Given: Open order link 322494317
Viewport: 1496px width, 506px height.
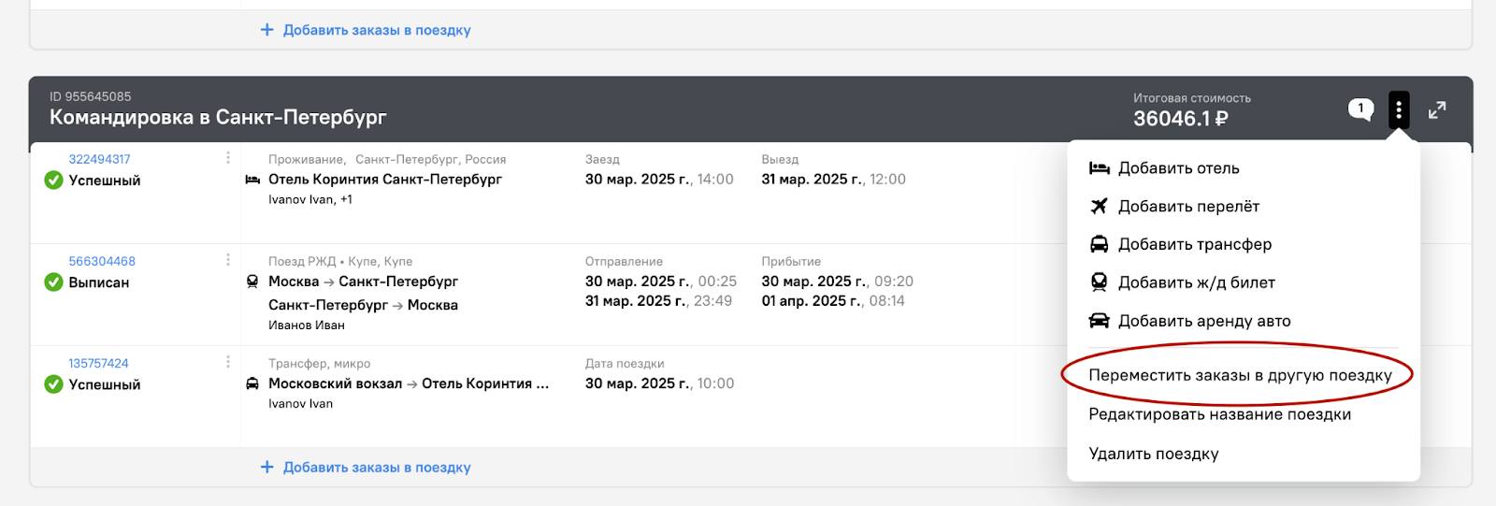Looking at the screenshot, I should 99,159.
